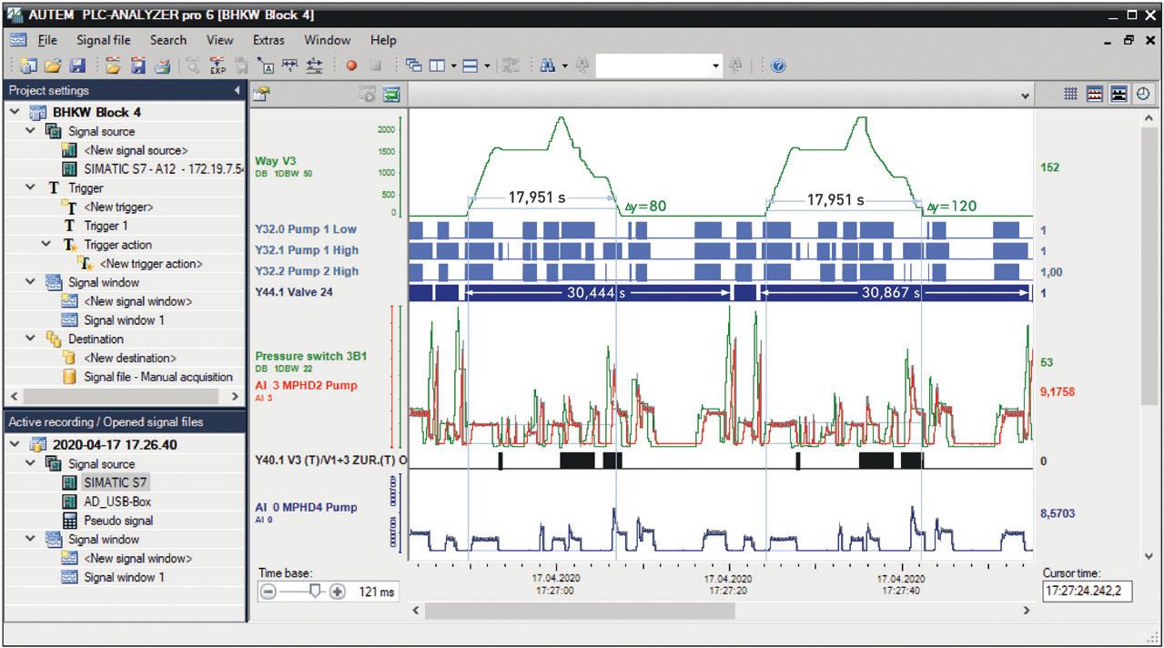1164x648 pixels.
Task: Adjust the Time base slider
Action: (315, 592)
